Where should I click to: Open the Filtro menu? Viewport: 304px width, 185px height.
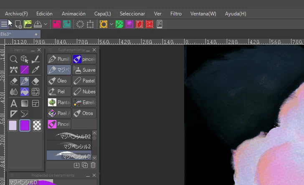coord(176,14)
